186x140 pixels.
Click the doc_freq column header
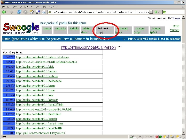point(9,52)
